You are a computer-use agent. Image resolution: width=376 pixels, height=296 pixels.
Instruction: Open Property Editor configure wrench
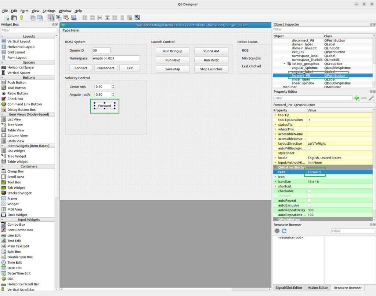372,98
